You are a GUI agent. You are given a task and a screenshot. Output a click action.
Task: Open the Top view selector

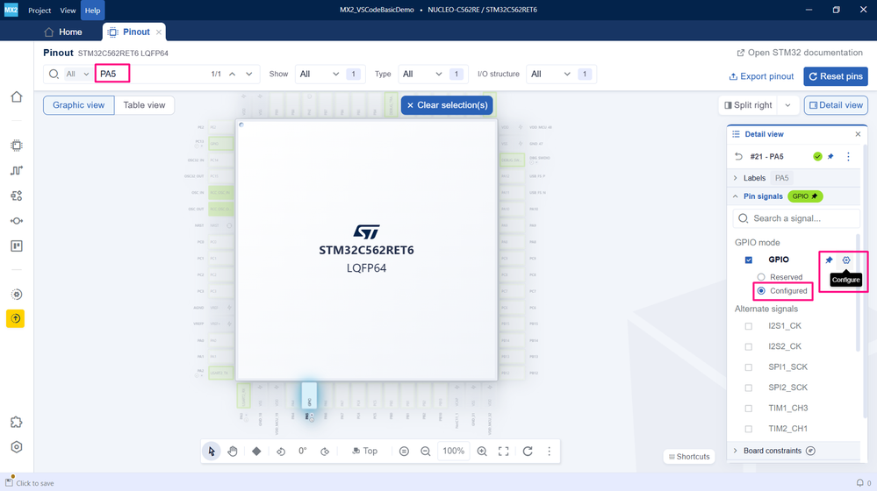coord(364,452)
